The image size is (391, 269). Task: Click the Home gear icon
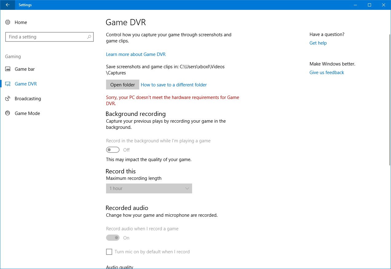click(x=8, y=22)
